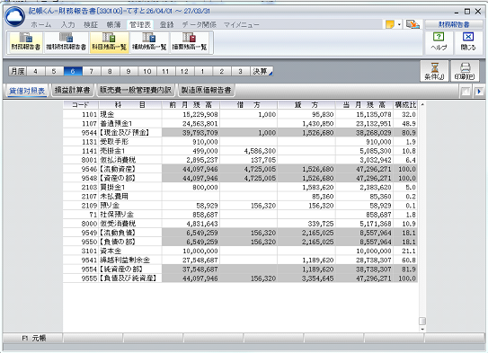
Task: Select month 10 in the month bar
Action: [x=147, y=71]
